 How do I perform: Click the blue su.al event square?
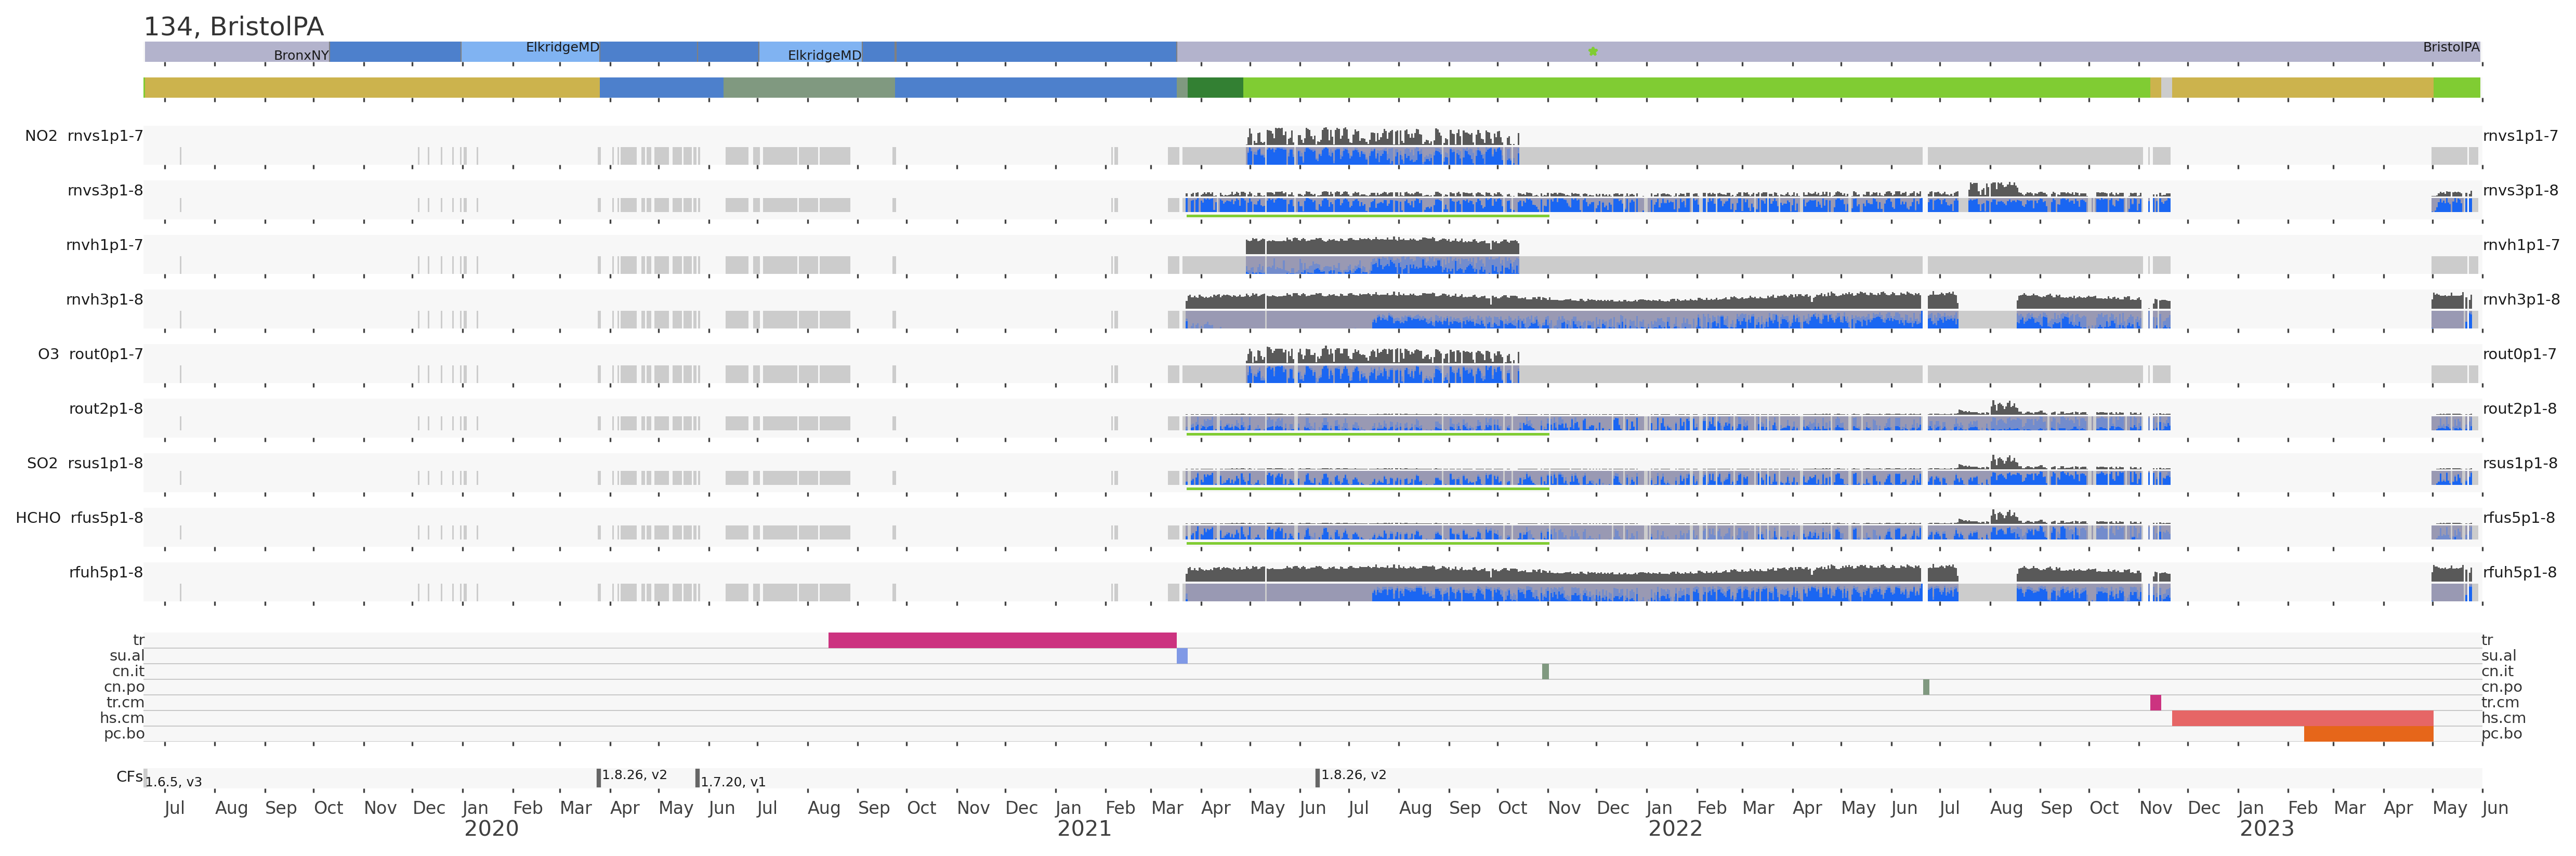coord(1182,656)
